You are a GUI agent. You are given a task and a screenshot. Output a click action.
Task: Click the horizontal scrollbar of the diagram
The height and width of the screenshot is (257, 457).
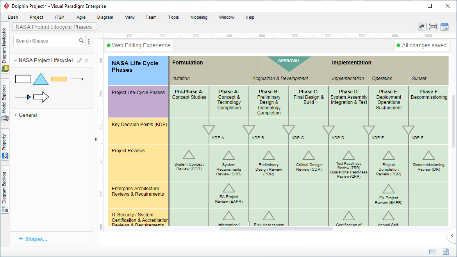point(276,229)
